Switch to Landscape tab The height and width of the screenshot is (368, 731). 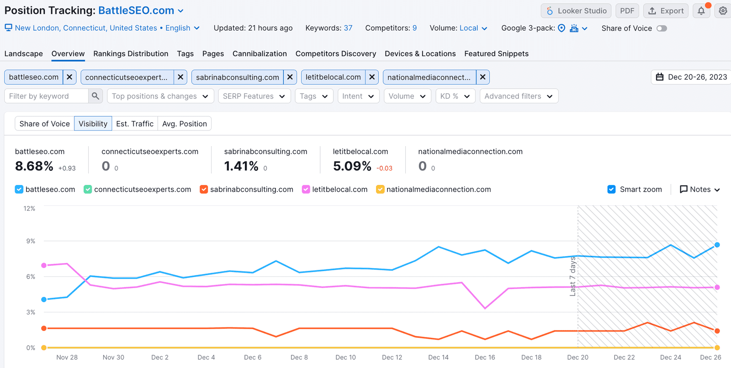tap(24, 53)
